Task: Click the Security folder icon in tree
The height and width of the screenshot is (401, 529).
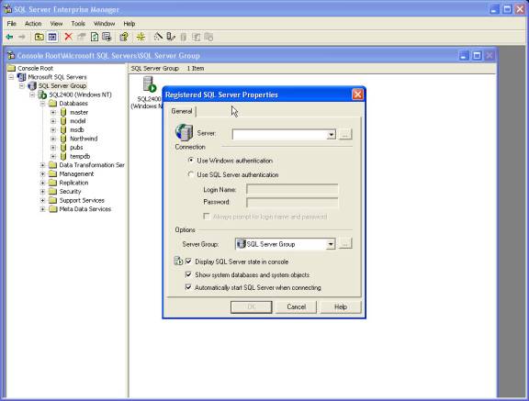Action: click(52, 192)
